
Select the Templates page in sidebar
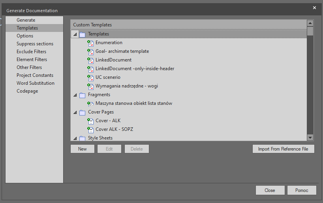34,28
